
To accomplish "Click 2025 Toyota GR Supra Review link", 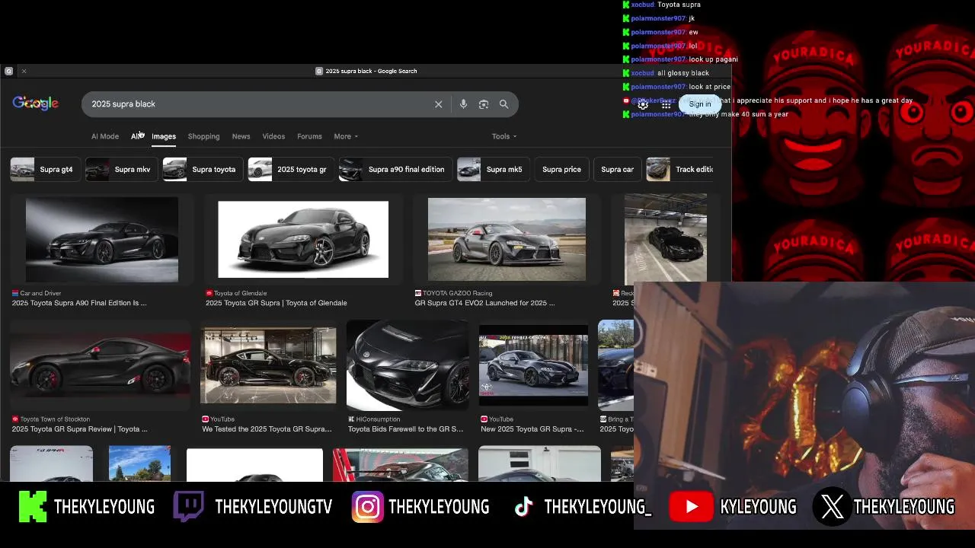I will 79,429.
